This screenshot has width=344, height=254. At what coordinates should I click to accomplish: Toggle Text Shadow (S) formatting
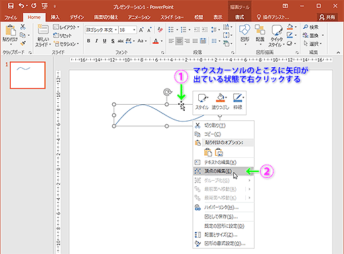[113, 41]
